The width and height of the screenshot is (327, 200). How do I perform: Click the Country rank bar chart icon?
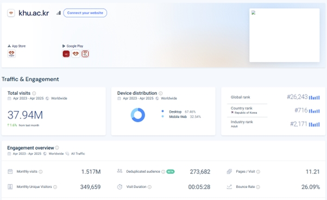(x=315, y=111)
